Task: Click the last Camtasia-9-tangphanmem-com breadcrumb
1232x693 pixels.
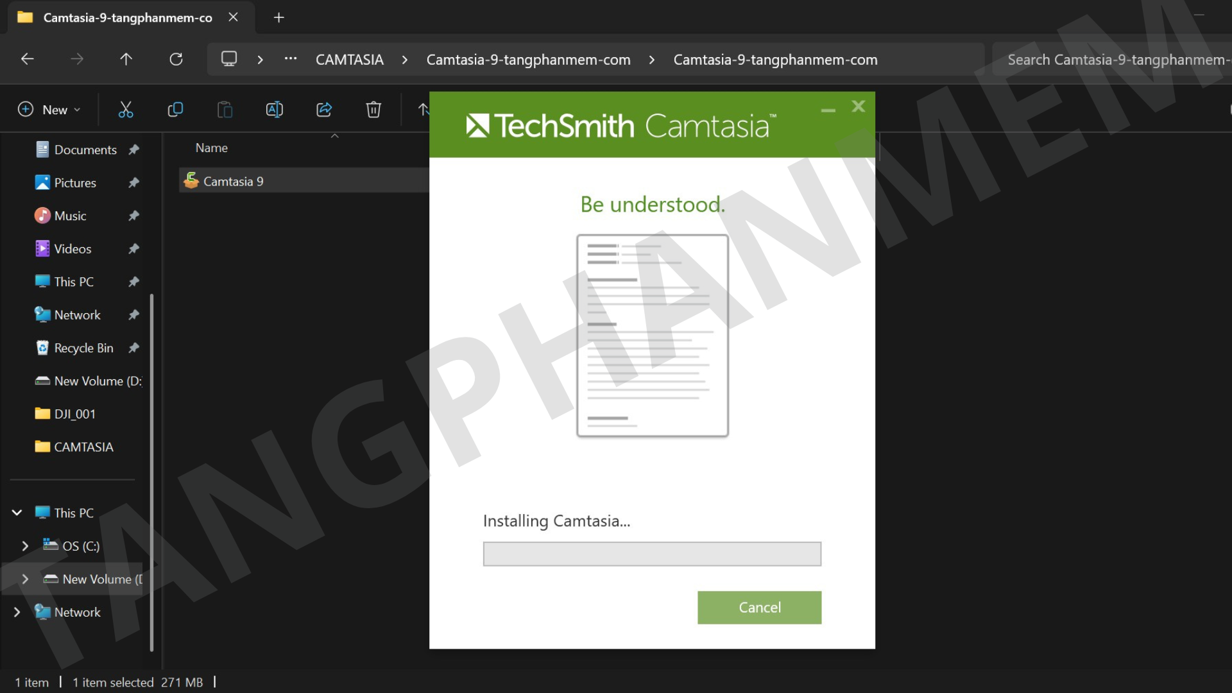Action: pos(776,60)
